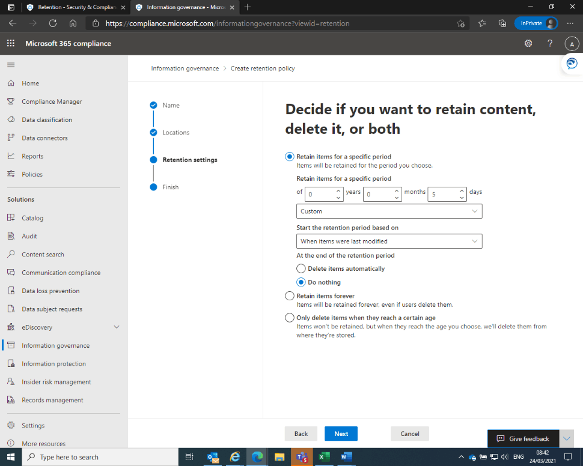Open Excel from the taskbar

(324, 457)
